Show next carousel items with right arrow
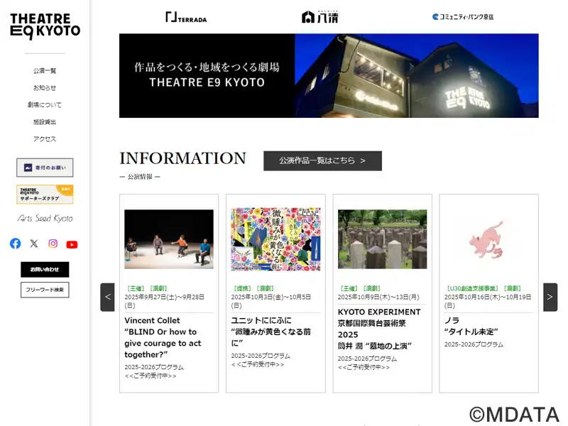The height and width of the screenshot is (426, 568). (x=550, y=297)
